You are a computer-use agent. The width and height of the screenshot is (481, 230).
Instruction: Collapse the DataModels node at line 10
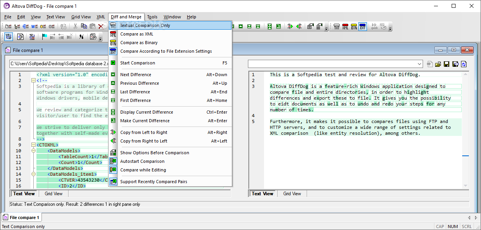(x=33, y=151)
